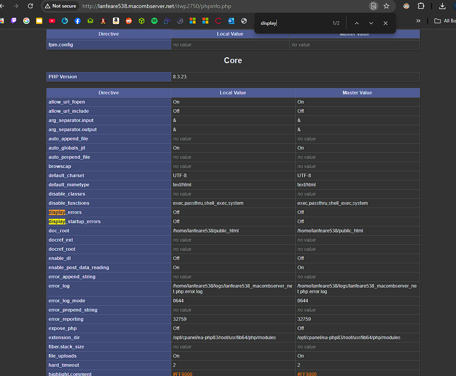Click the Not secure site info chip
The height and width of the screenshot is (376, 456).
[60, 6]
